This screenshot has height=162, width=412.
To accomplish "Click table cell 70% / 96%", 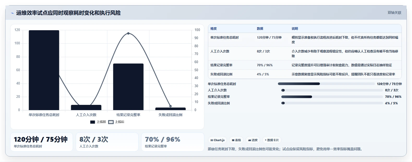I will [265, 65].
